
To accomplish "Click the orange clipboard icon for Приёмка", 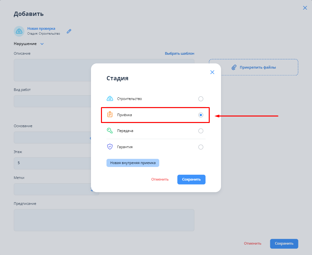I will click(x=110, y=115).
